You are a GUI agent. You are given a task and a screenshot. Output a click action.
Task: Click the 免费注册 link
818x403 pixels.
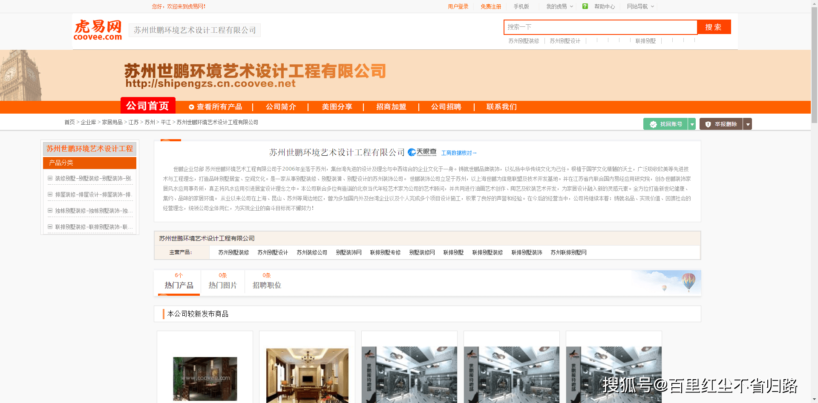491,6
